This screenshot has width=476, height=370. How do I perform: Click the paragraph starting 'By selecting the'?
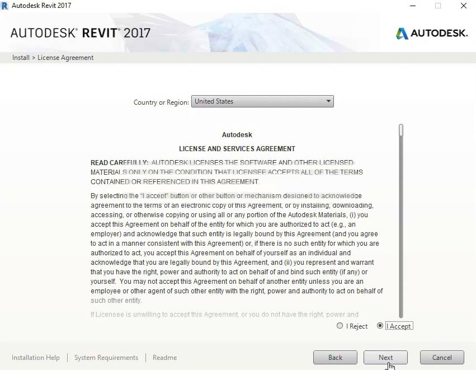pyautogui.click(x=237, y=248)
